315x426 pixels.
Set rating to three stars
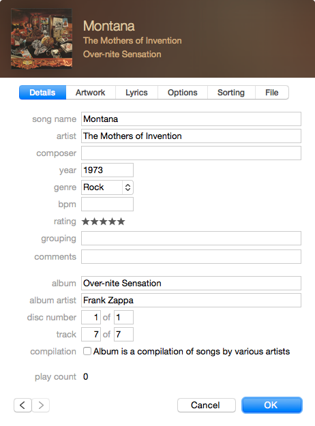pos(103,222)
